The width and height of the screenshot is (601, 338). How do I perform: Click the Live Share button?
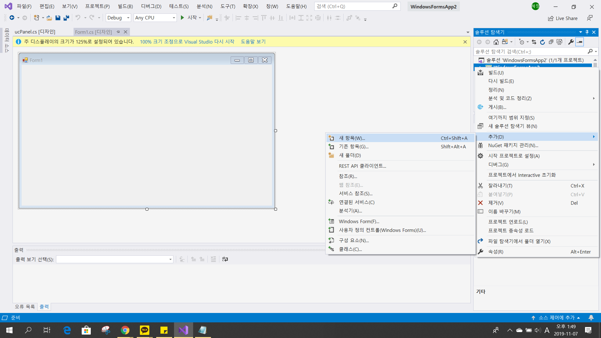tap(562, 18)
